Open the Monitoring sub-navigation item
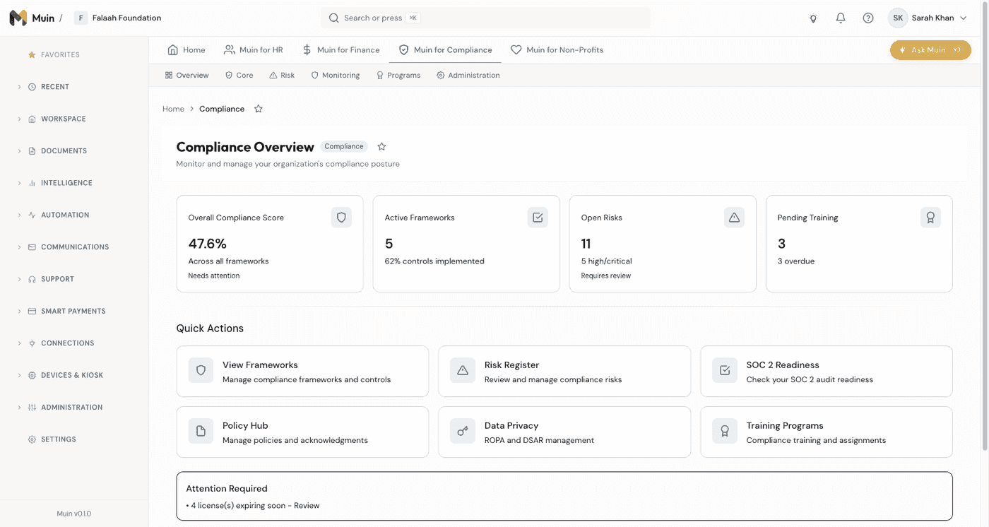The height and width of the screenshot is (527, 989). pos(336,75)
